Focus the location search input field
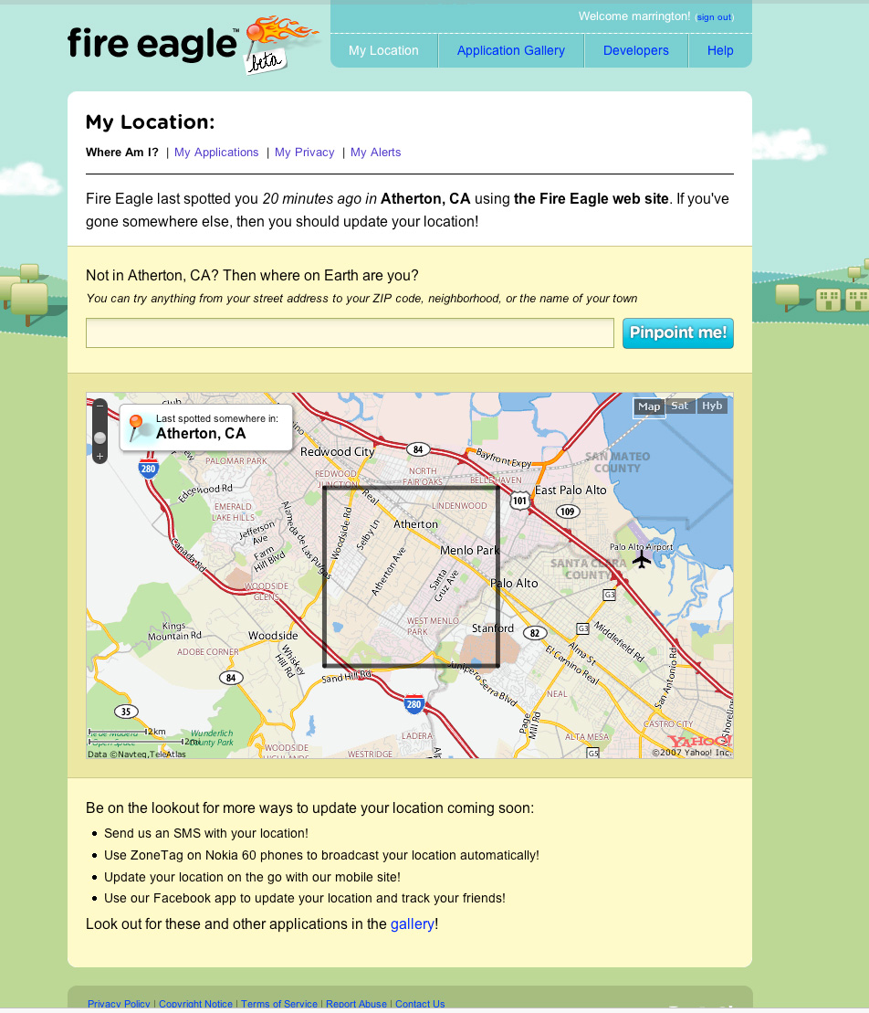Image resolution: width=869 pixels, height=1013 pixels. pyautogui.click(x=350, y=333)
